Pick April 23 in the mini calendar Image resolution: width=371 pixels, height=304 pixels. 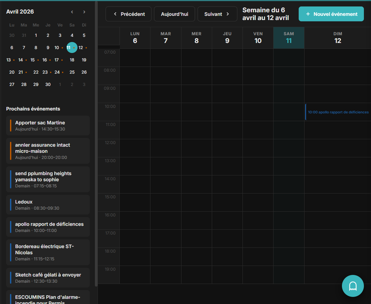[x=45, y=72]
